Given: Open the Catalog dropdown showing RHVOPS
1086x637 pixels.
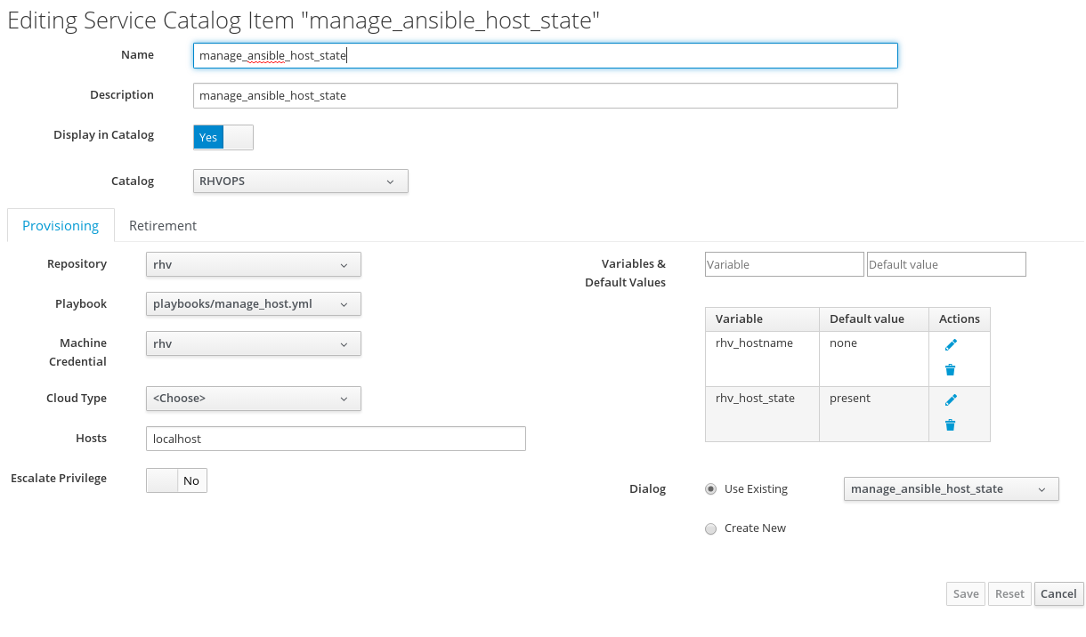Looking at the screenshot, I should [301, 181].
